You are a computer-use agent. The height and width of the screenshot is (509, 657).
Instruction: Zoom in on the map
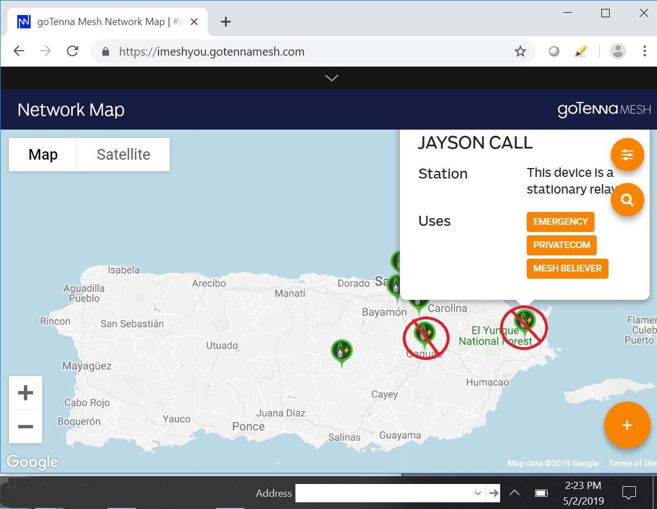(x=26, y=393)
